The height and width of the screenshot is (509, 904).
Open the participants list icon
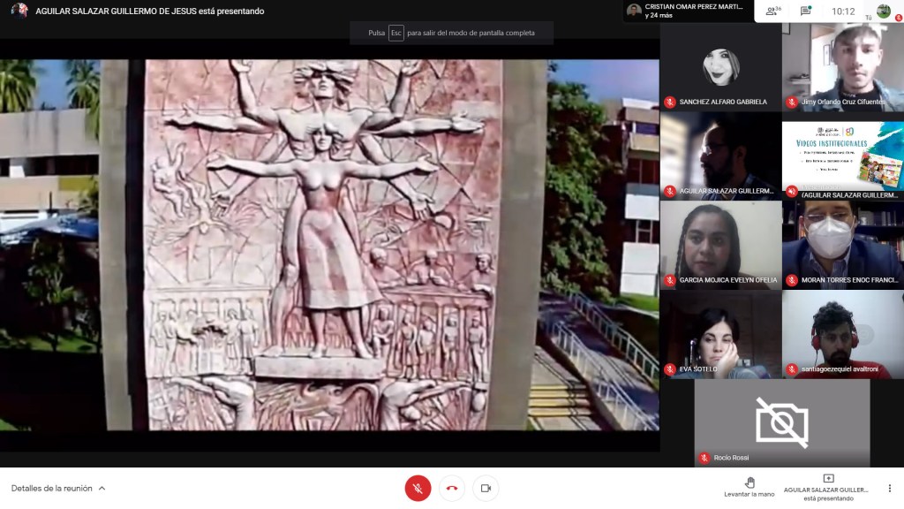click(x=772, y=11)
